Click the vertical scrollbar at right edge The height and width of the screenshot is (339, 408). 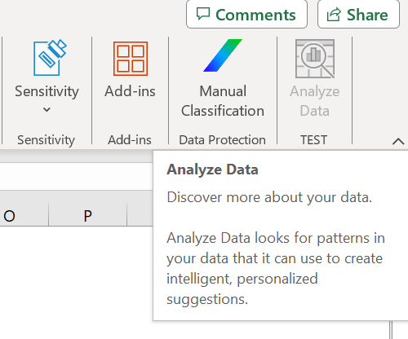391,330
